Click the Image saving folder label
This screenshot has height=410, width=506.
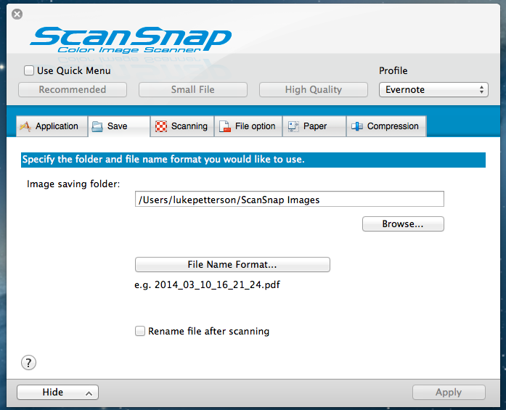coord(73,184)
